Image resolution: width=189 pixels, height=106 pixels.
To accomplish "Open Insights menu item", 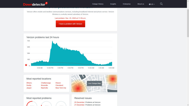I will coord(113,4).
